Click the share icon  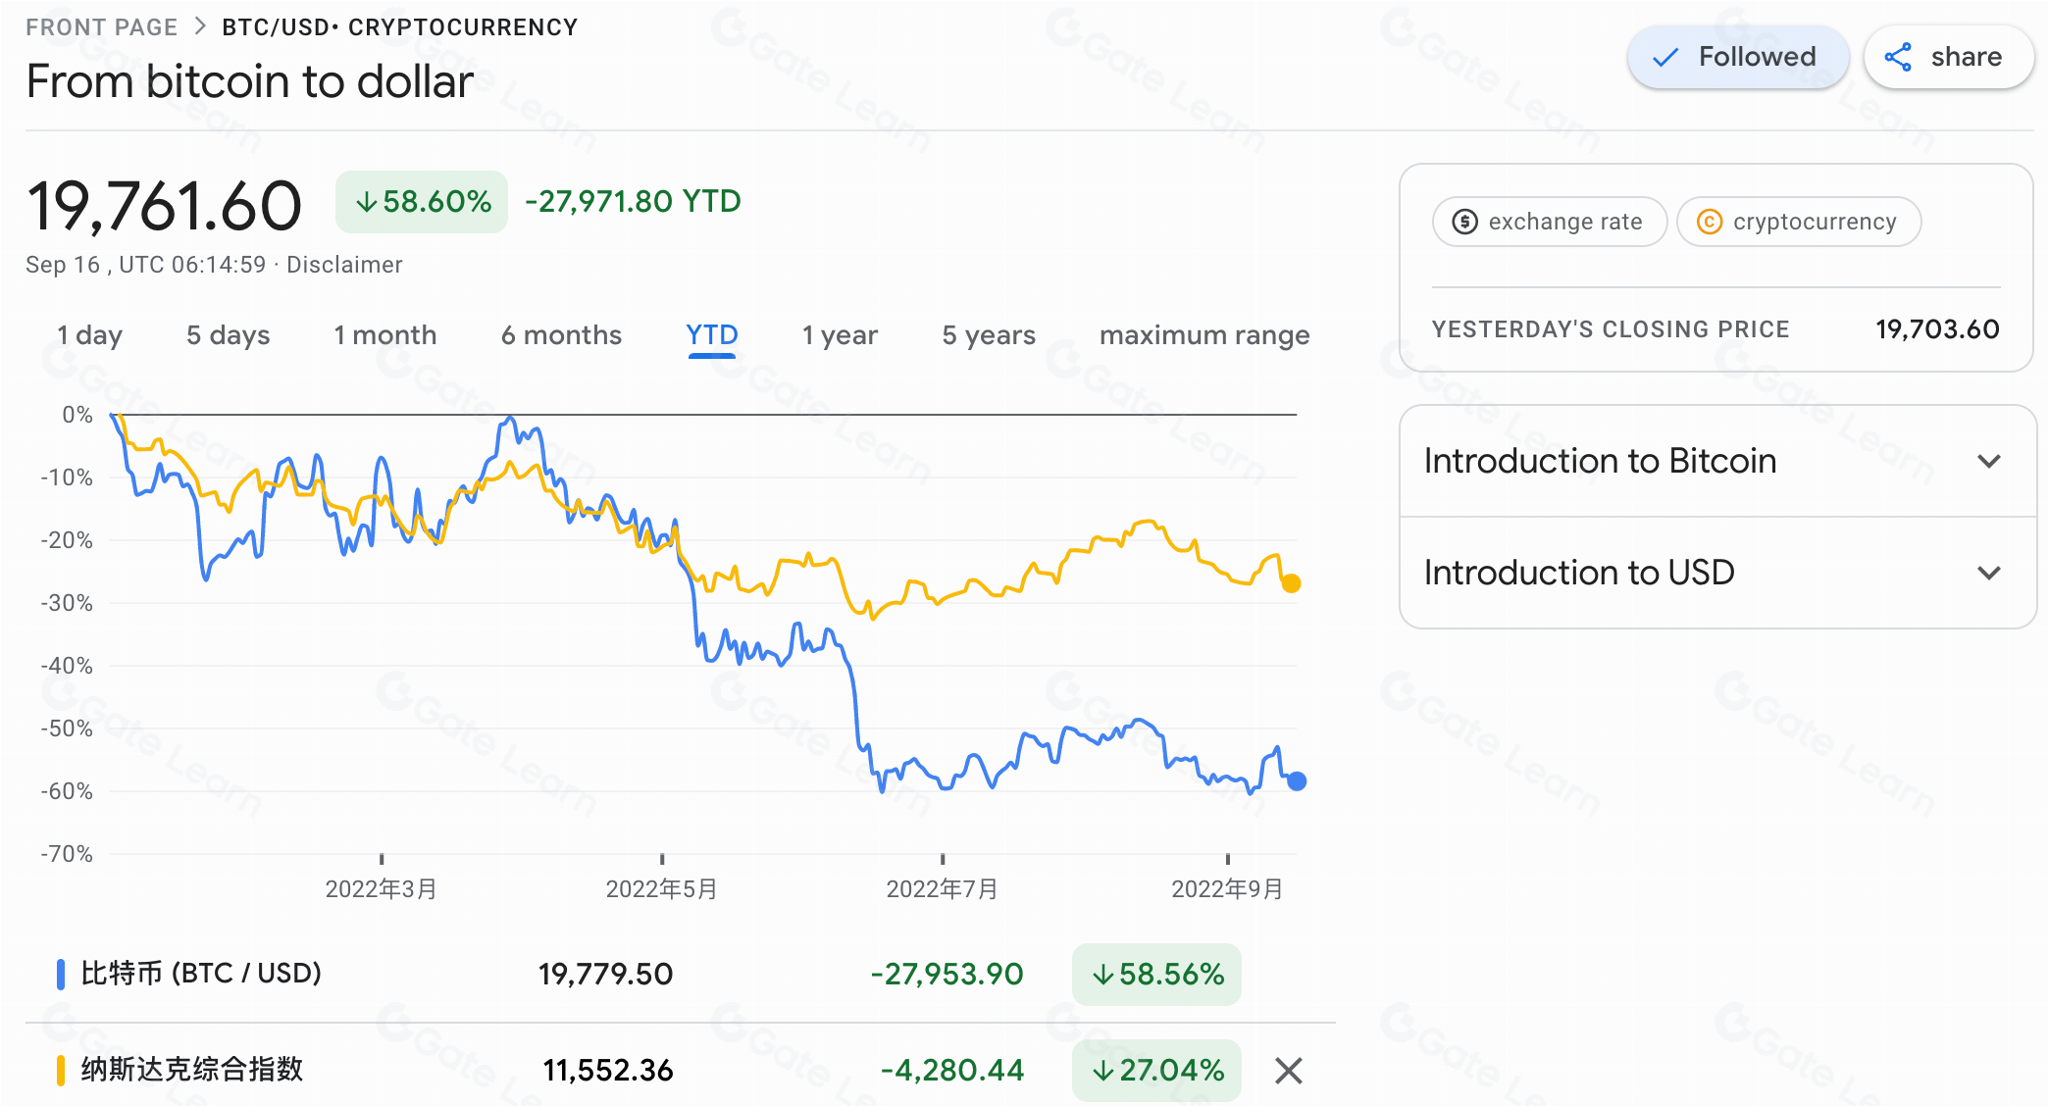[x=1898, y=57]
